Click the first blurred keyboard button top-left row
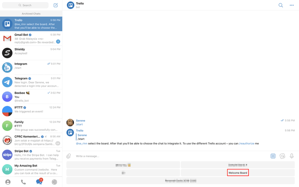The image size is (299, 187). 123,165
